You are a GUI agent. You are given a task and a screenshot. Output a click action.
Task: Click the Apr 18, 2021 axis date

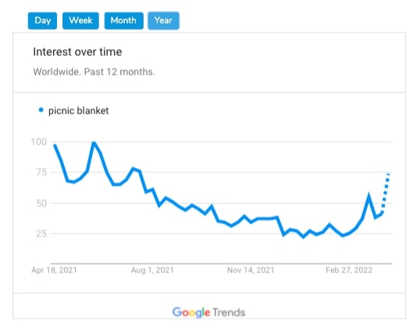click(54, 270)
